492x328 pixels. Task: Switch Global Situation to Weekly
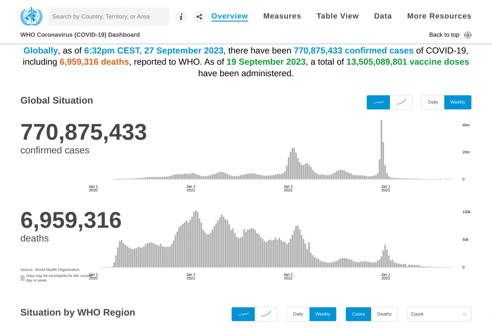458,102
